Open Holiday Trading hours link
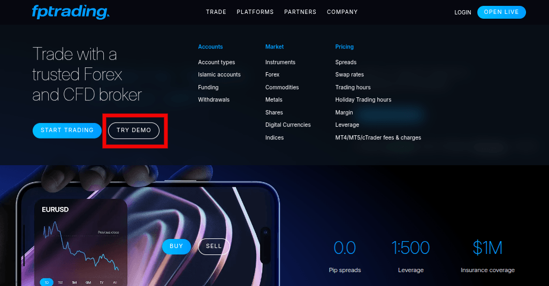The height and width of the screenshot is (286, 549). [363, 99]
